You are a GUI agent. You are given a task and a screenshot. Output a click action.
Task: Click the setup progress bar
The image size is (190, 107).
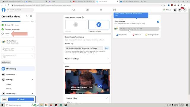point(15,21)
